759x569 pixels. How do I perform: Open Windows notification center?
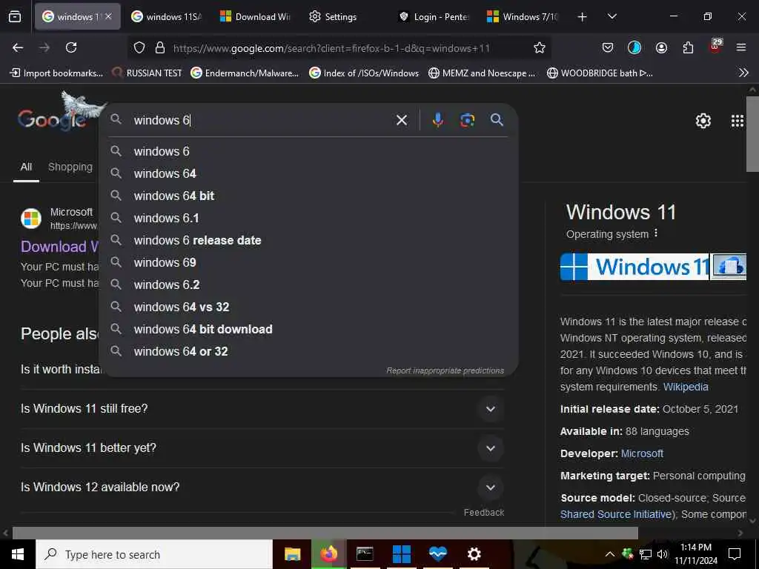(x=735, y=554)
